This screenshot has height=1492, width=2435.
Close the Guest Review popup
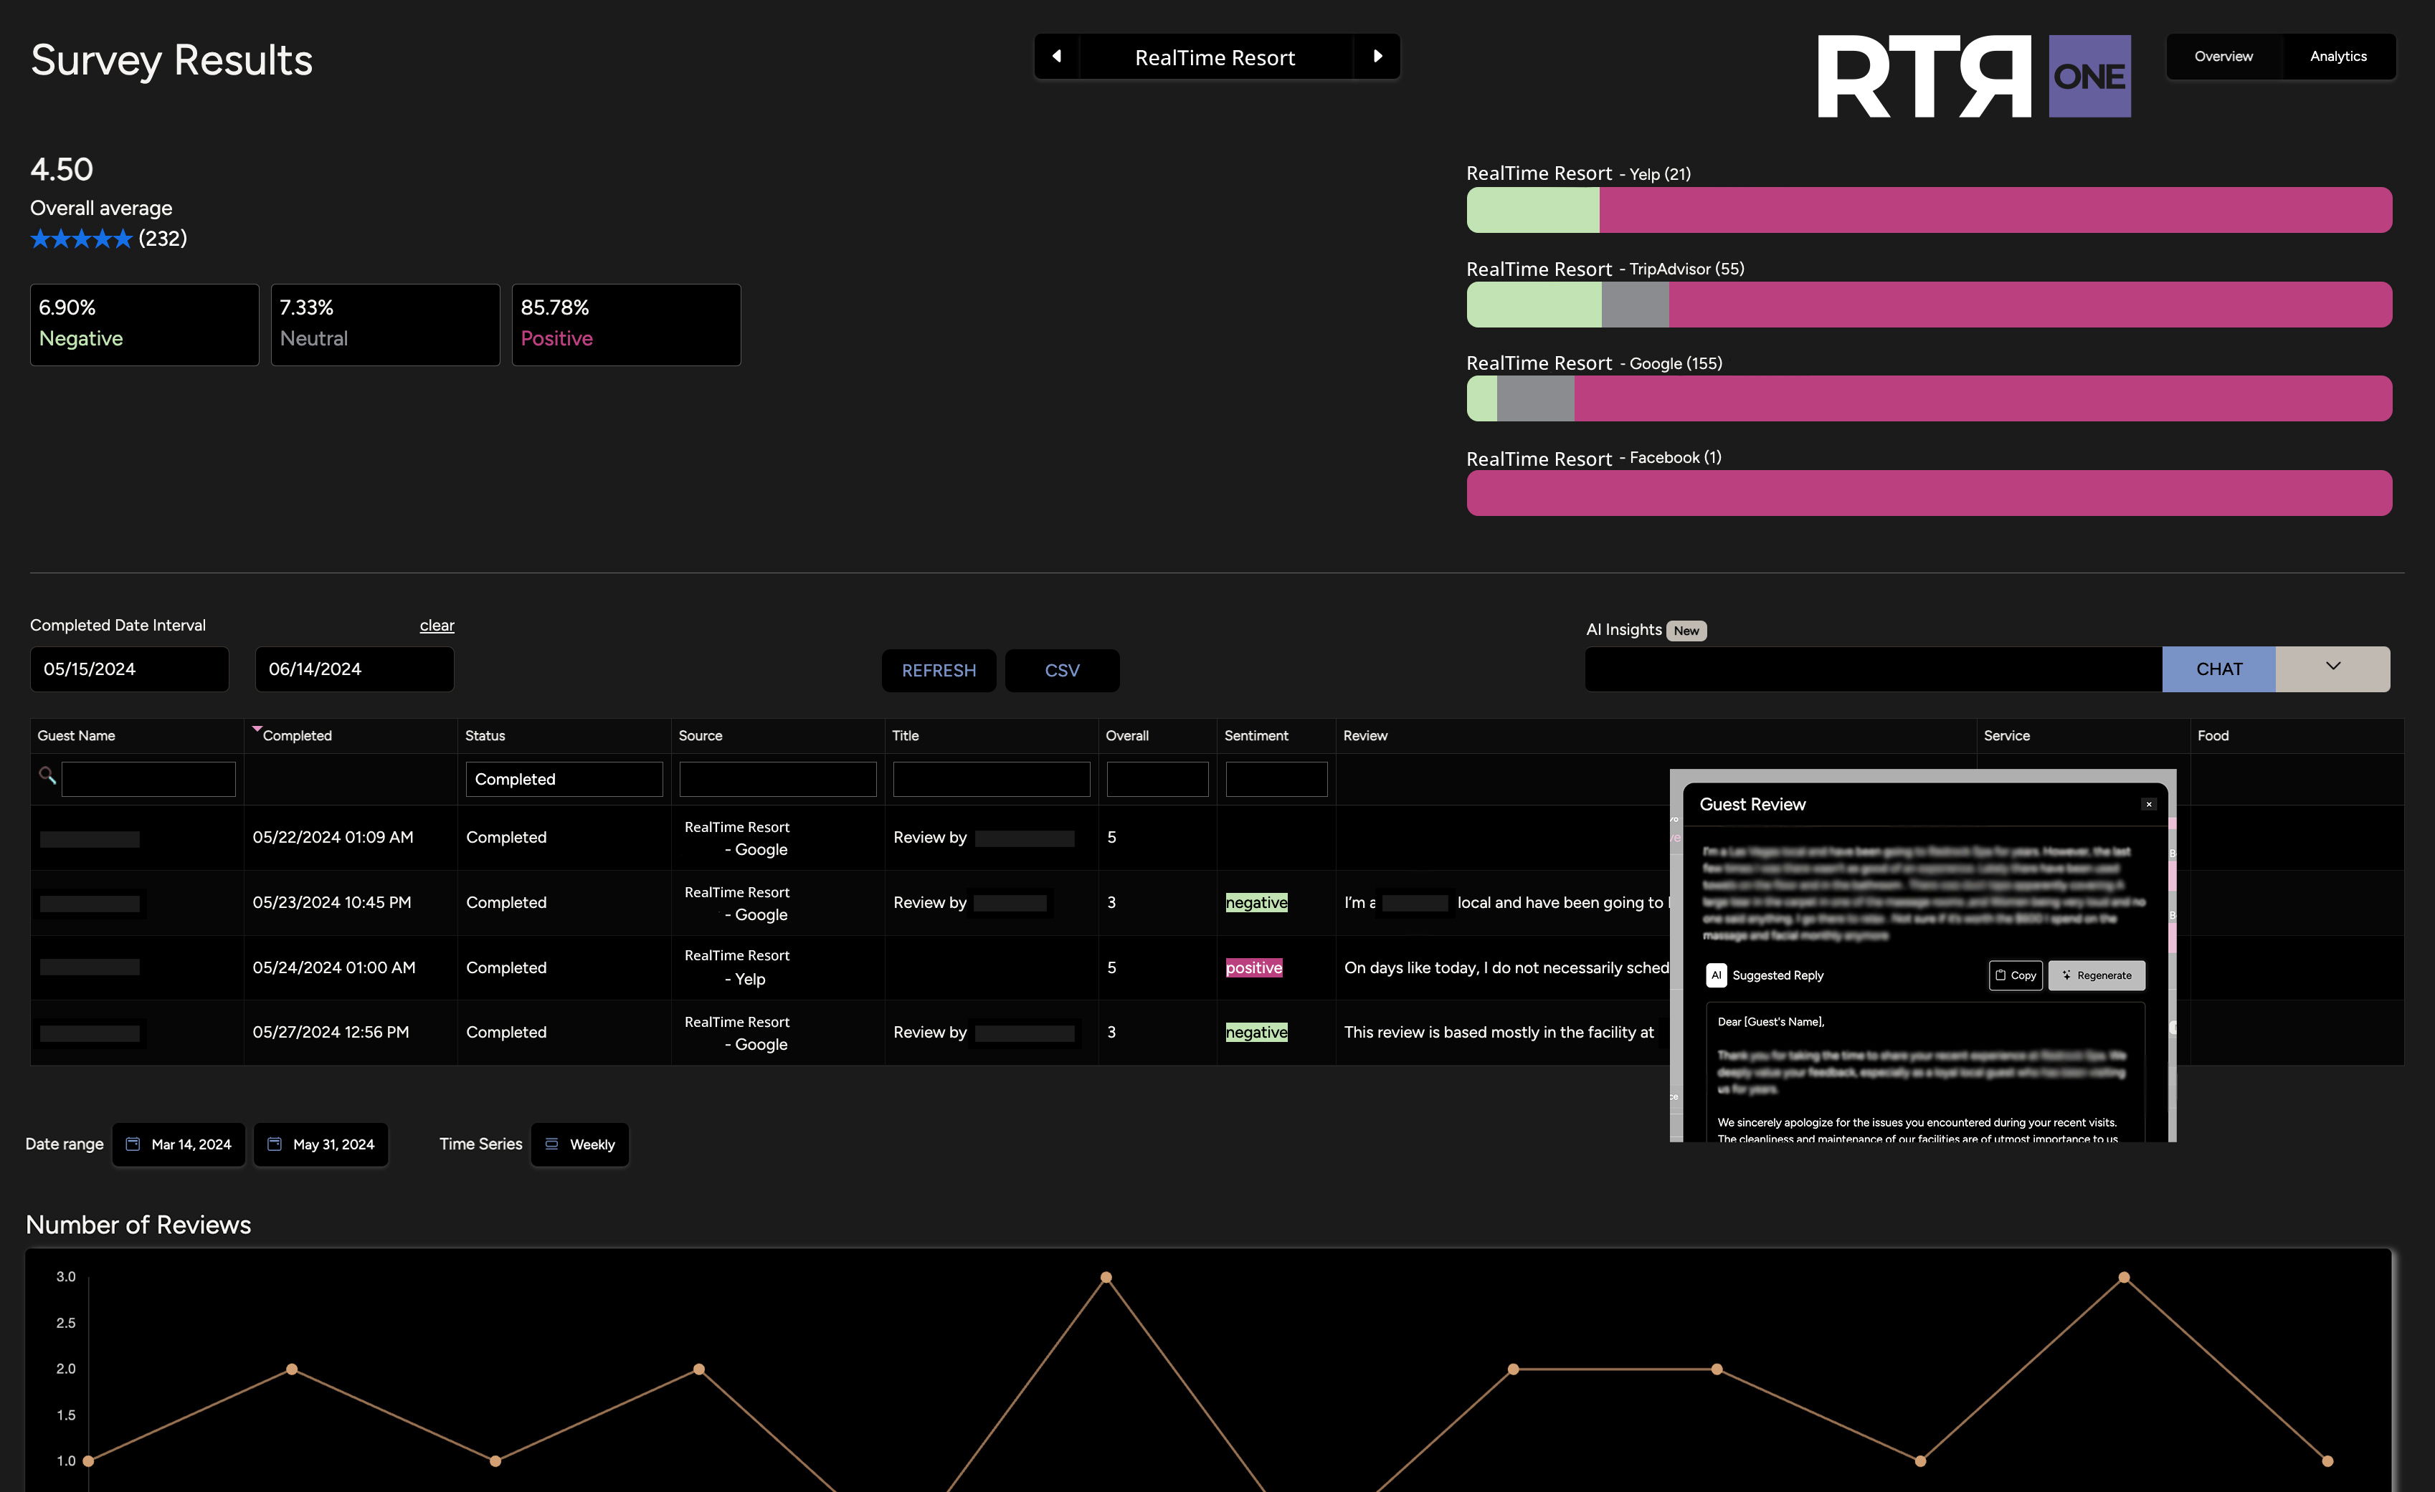tap(2148, 804)
